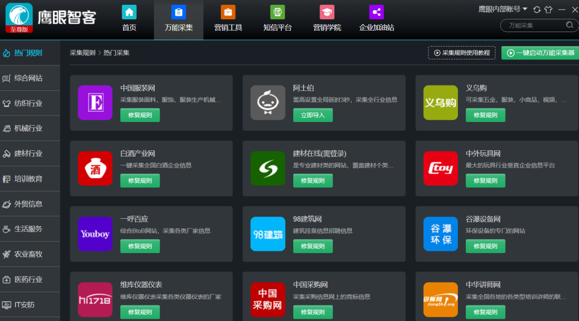Click the 中国服装网 title text
Viewport: 579px width, 321px height.
coord(138,88)
